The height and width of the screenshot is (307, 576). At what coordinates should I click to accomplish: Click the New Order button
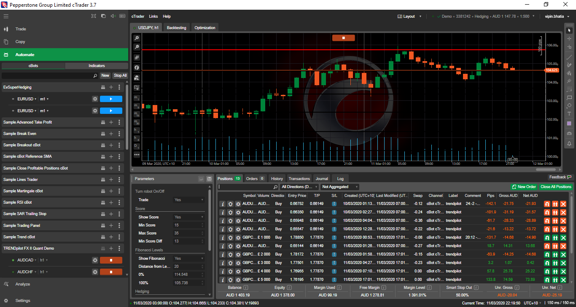pyautogui.click(x=524, y=187)
